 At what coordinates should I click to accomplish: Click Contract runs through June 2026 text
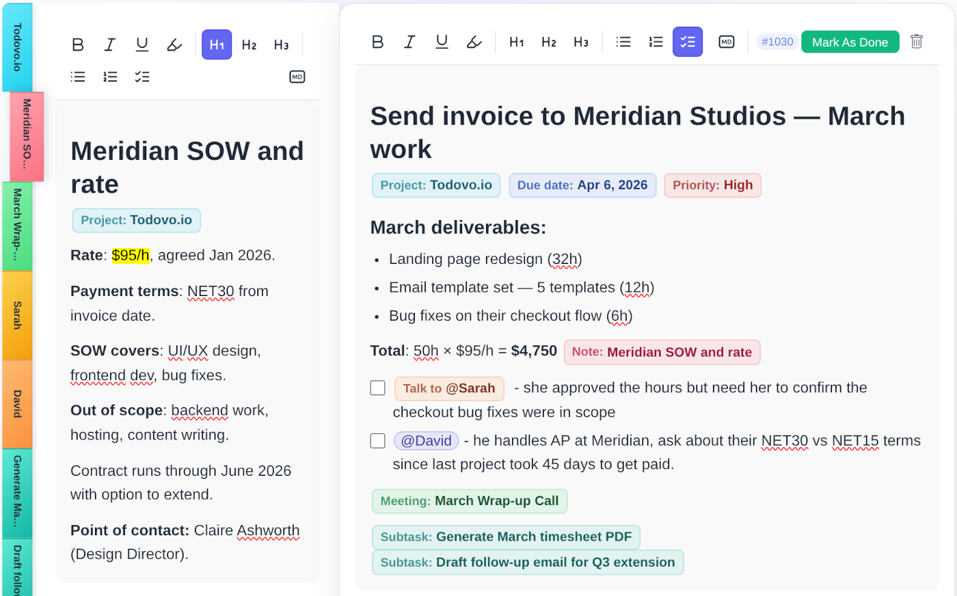(x=180, y=483)
